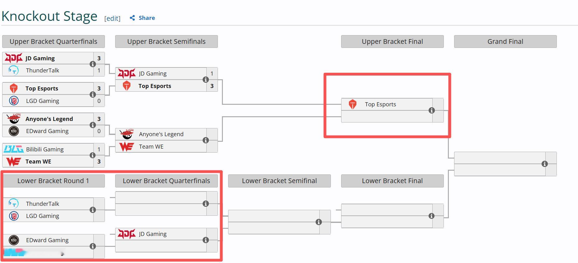Click the Bilibili Gaming BLG logo
This screenshot has width=578, height=263.
[14, 149]
